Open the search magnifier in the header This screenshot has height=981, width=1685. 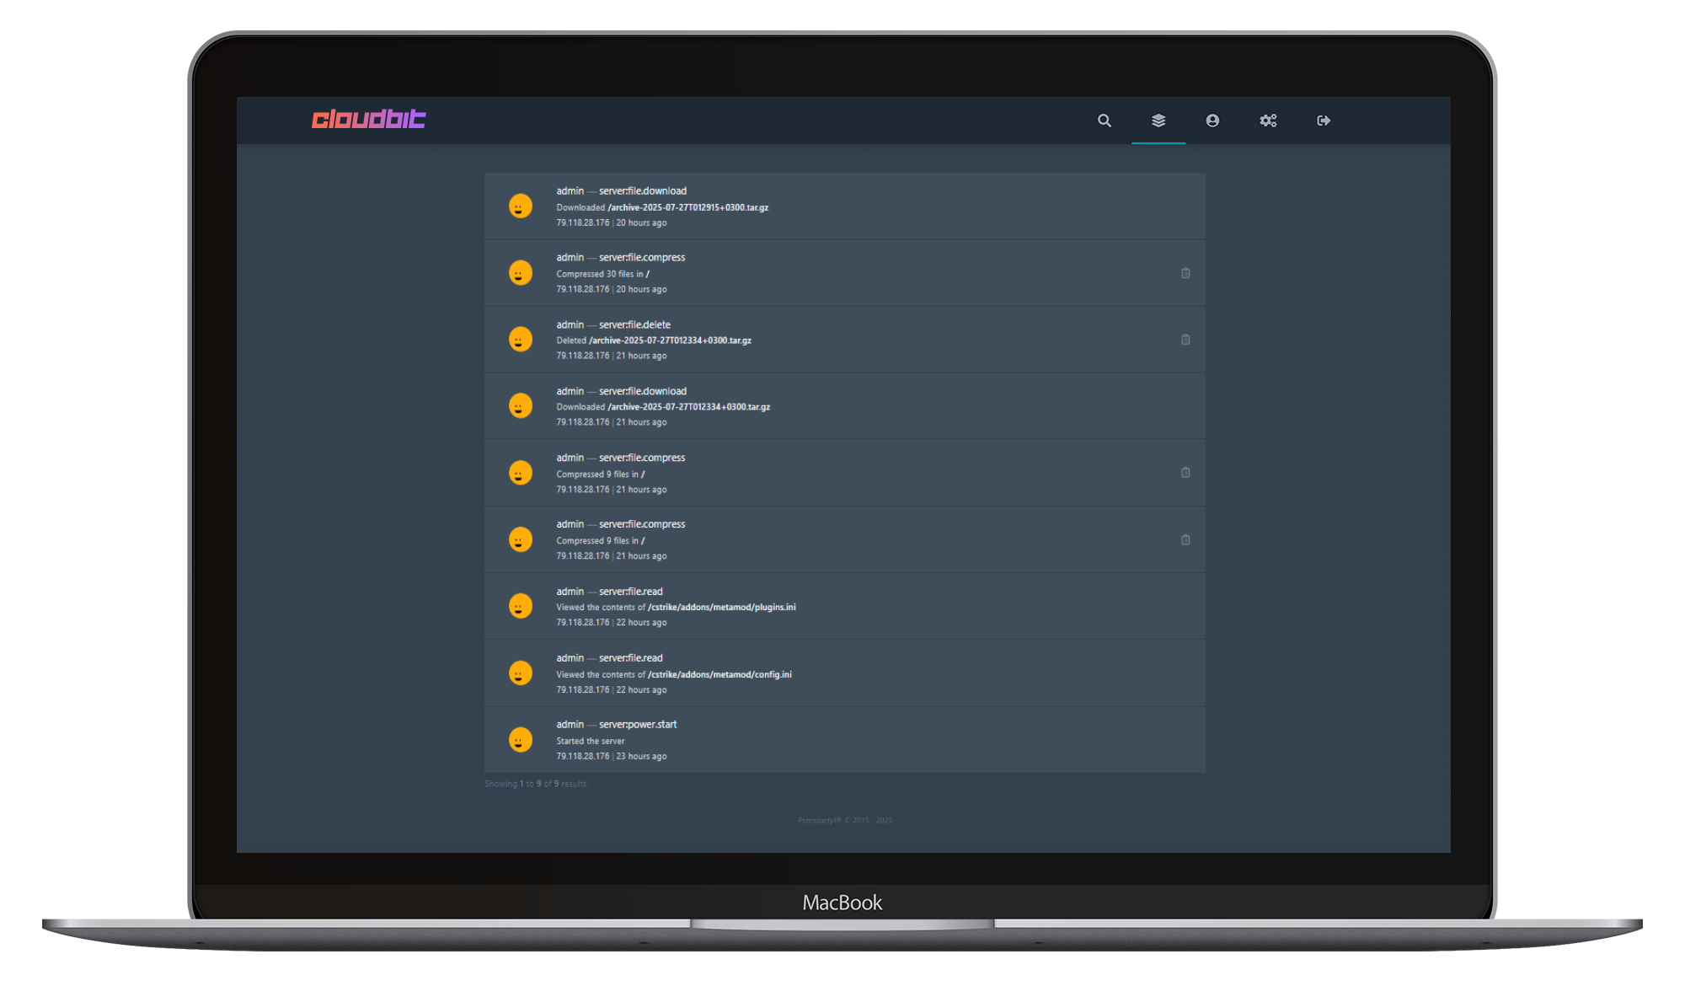[1104, 121]
